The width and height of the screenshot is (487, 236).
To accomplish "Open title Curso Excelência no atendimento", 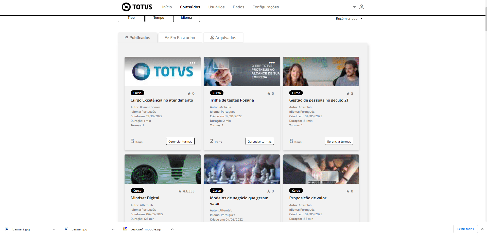I will [x=162, y=100].
